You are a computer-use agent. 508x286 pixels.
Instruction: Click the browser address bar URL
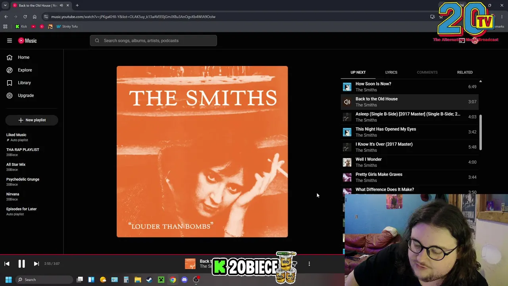coord(133,17)
